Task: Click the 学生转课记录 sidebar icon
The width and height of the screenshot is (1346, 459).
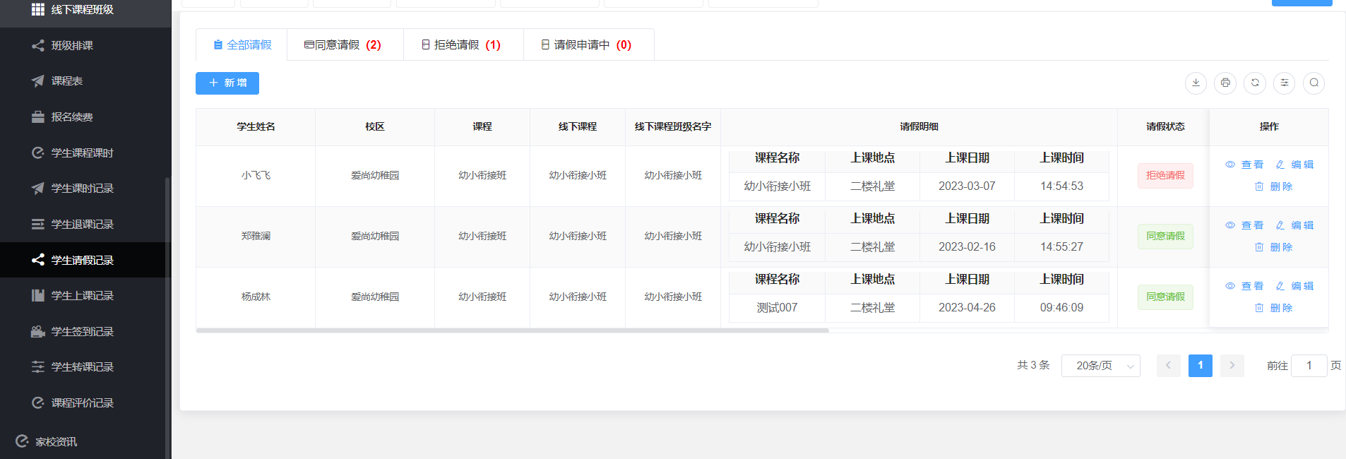Action: click(38, 367)
